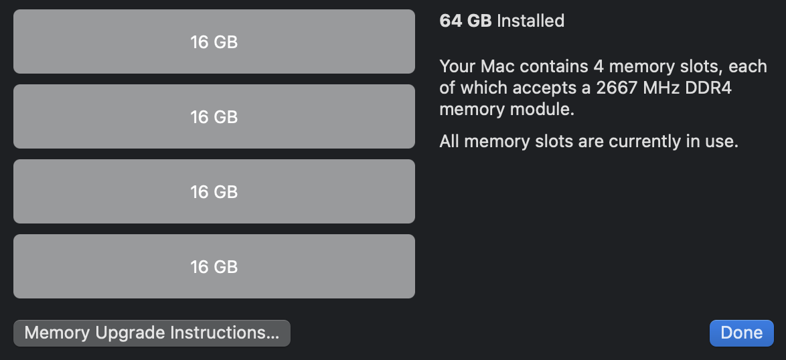786x360 pixels.
Task: Click the word "Installed" in the heading
Action: coord(530,21)
